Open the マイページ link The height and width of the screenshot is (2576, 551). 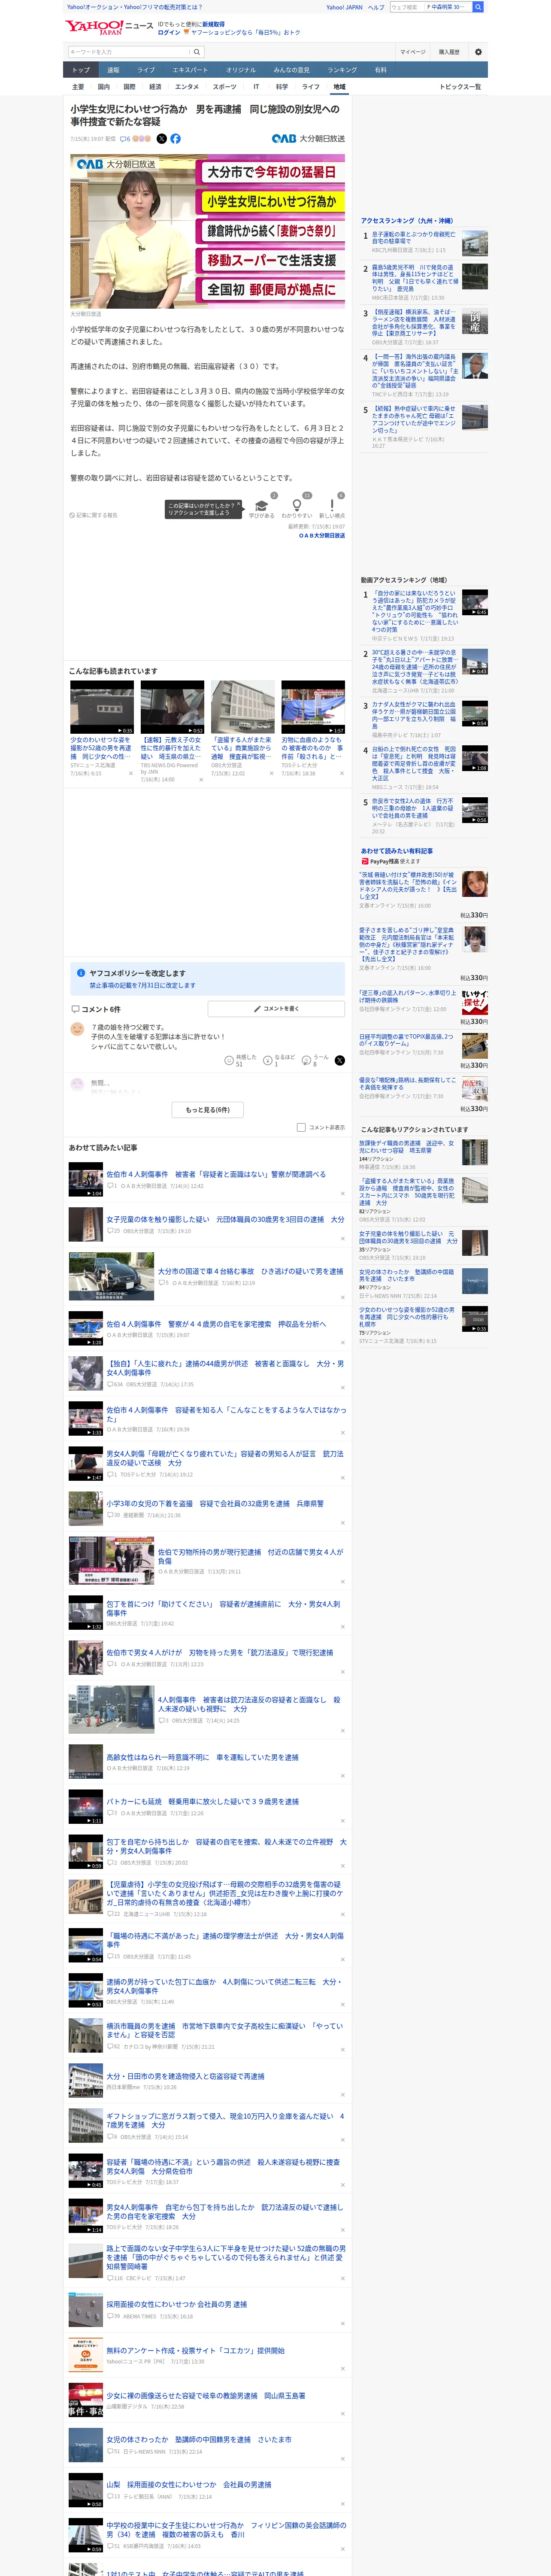pos(412,52)
